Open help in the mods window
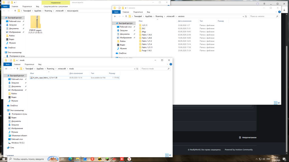Screen dimensions: 289x162 [x=171, y=64]
